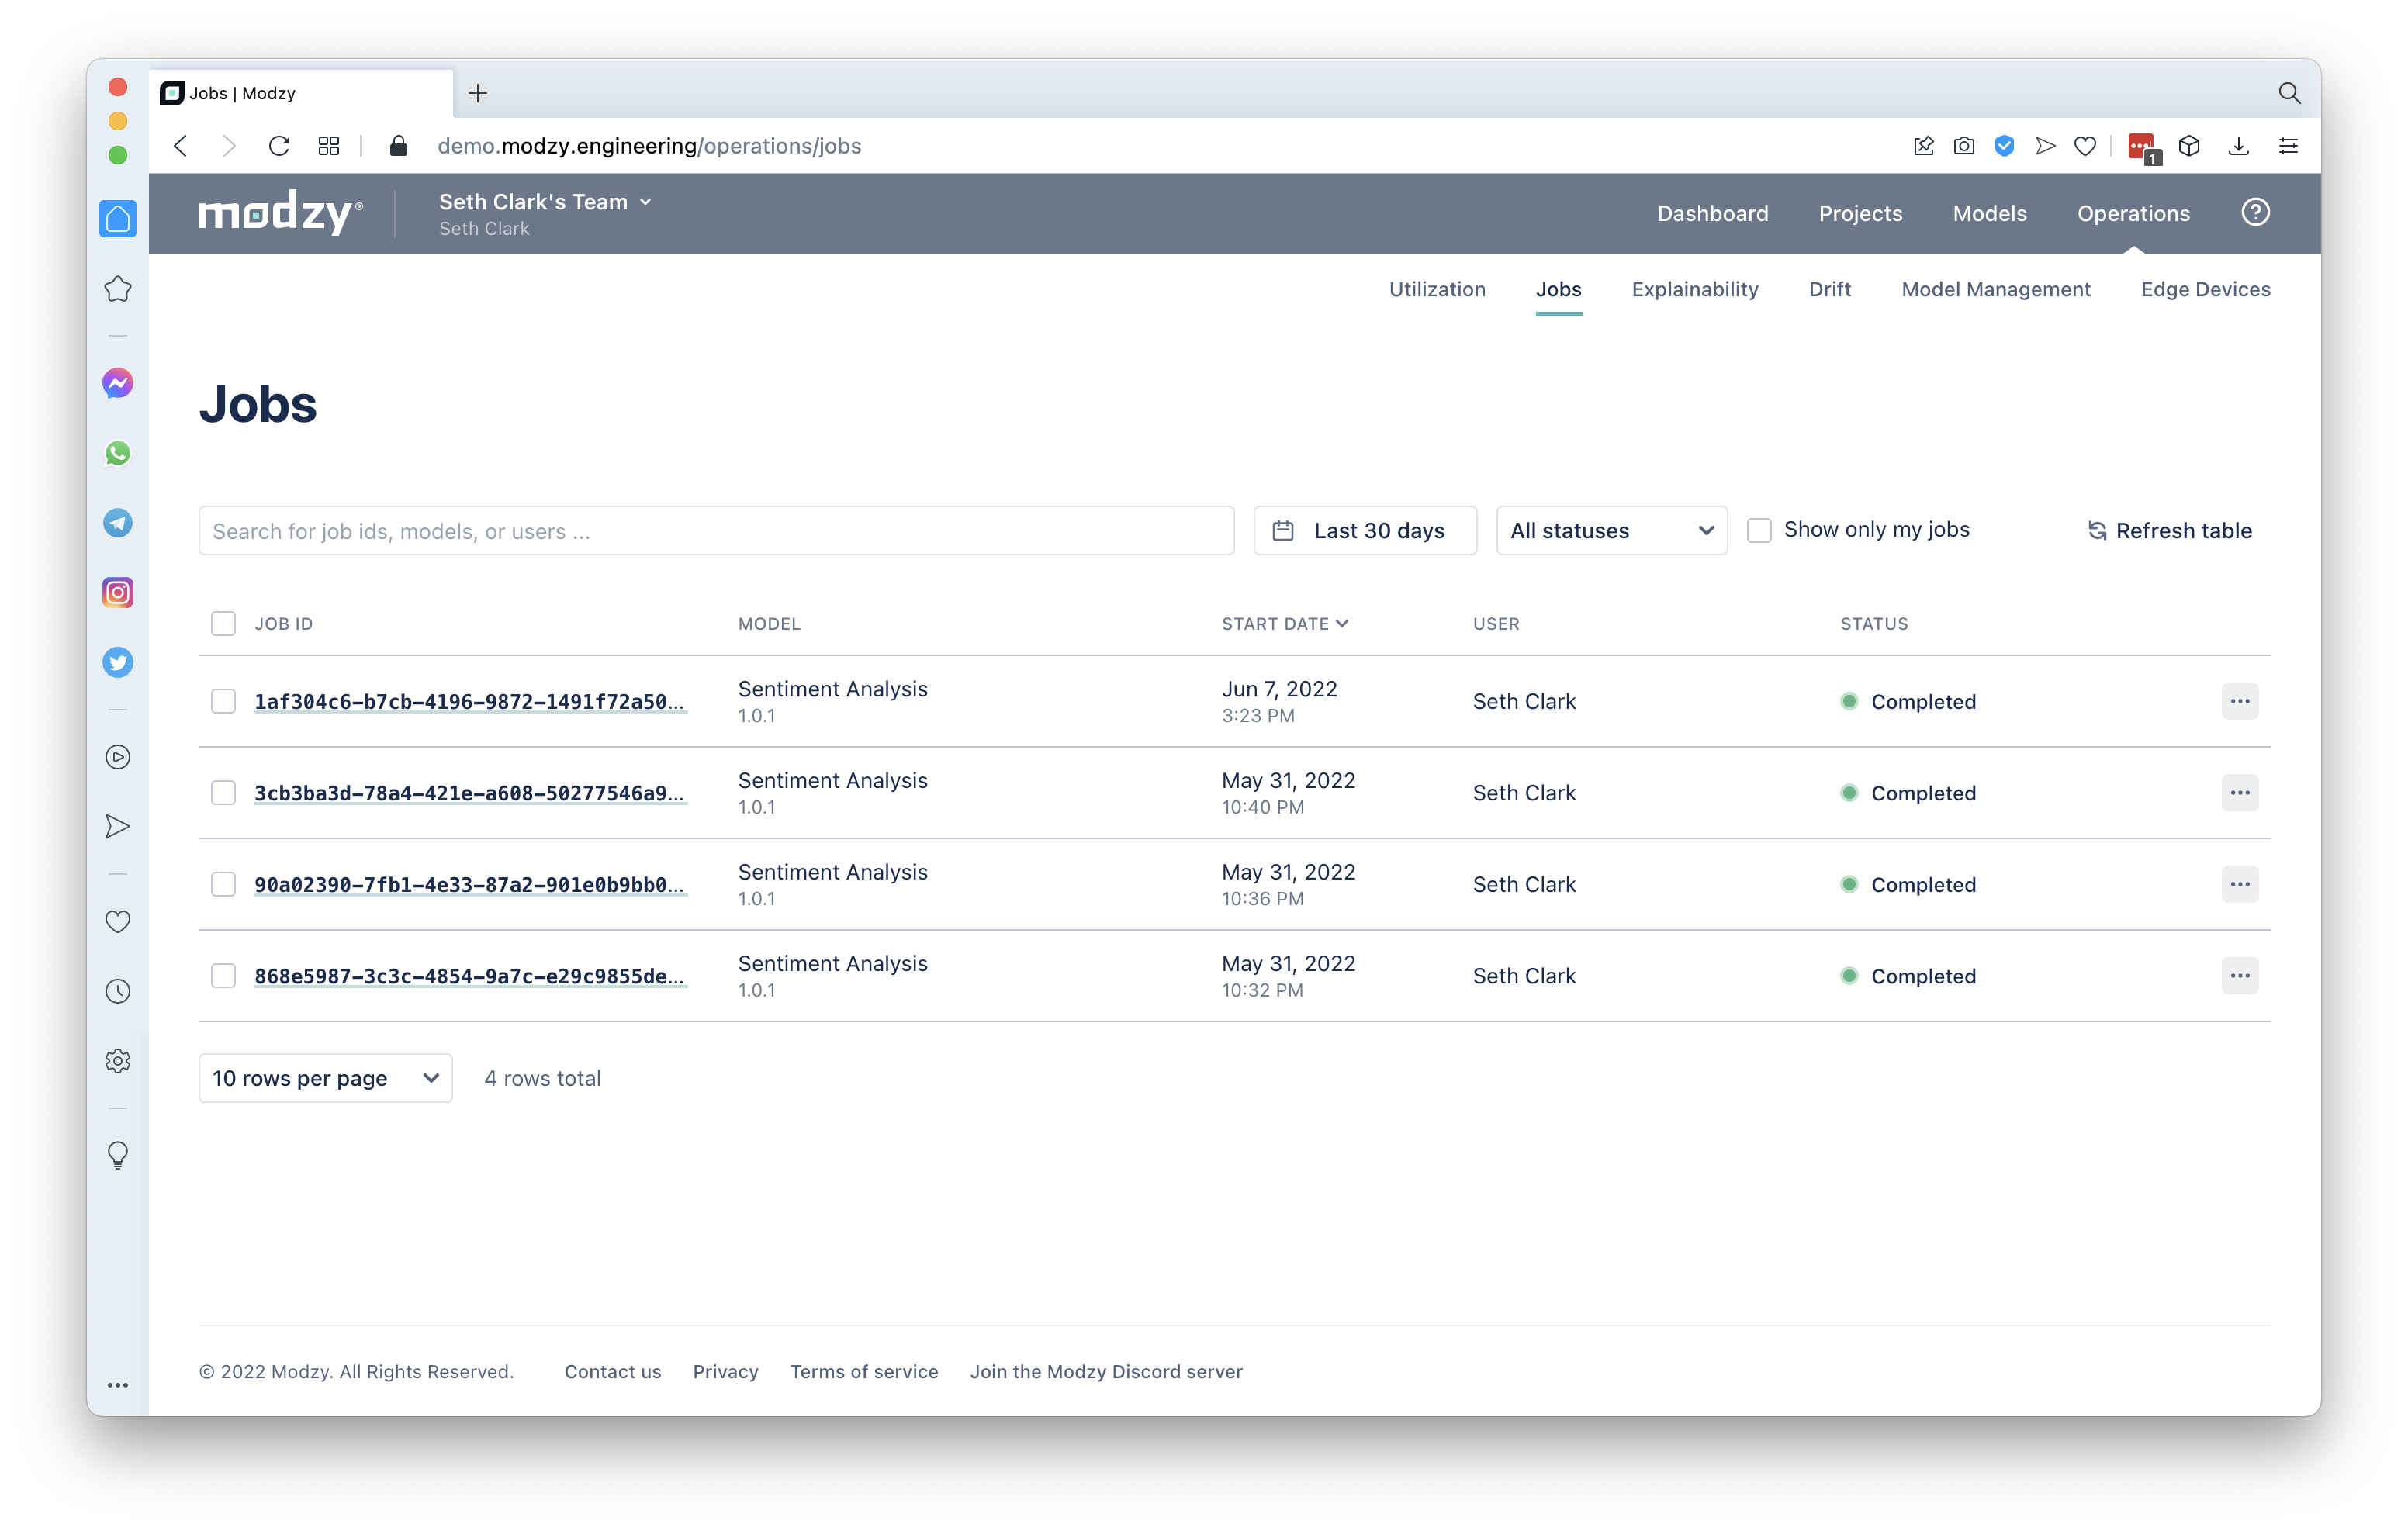Viewport: 2408px width, 1531px height.
Task: Expand the Seth Clark's Team switcher
Action: (x=545, y=202)
